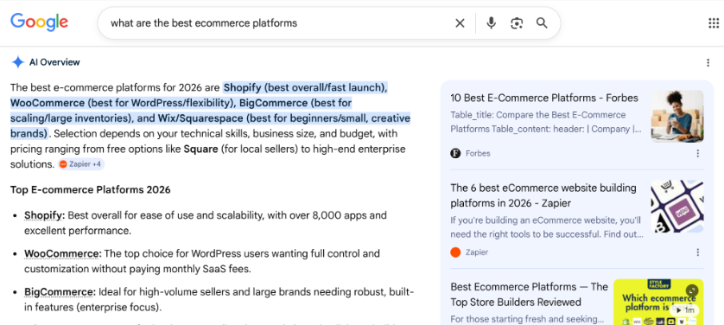
Task: Click the AI Overview label
Action: point(54,62)
